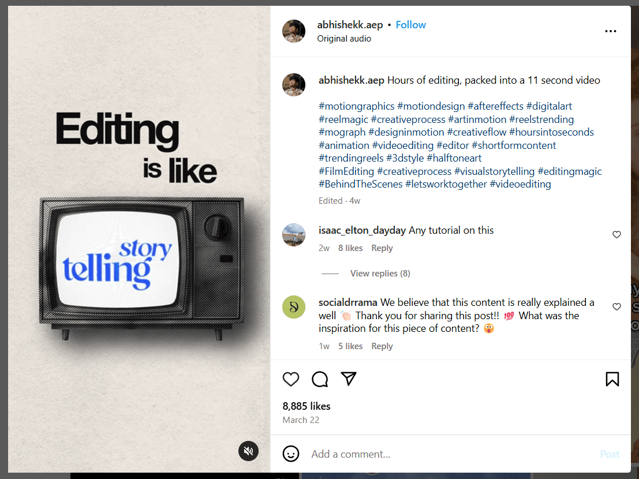Open the emoji picker smiley icon
Screen dimensions: 639x479
tap(291, 454)
